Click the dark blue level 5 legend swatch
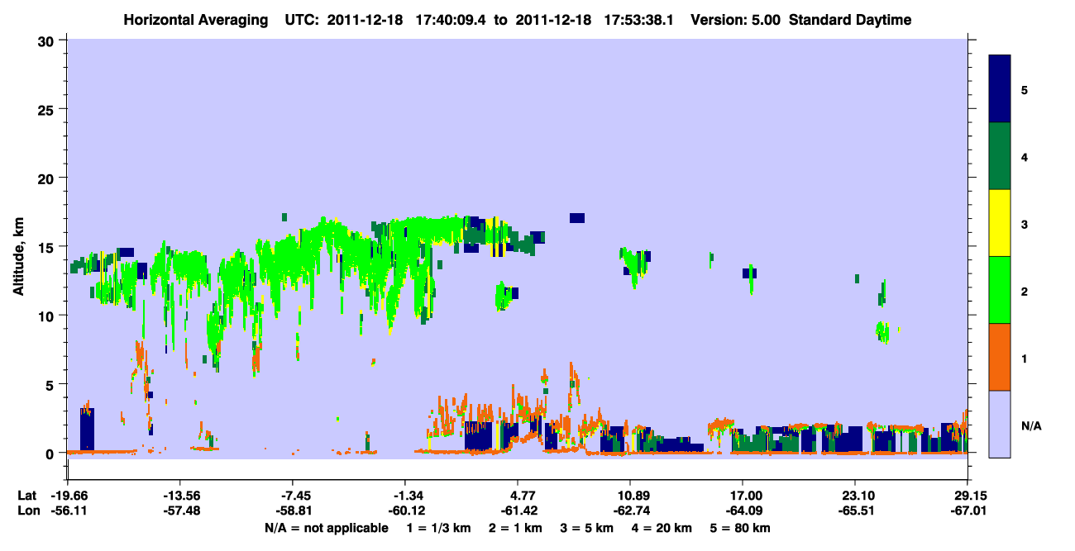 pos(1000,89)
